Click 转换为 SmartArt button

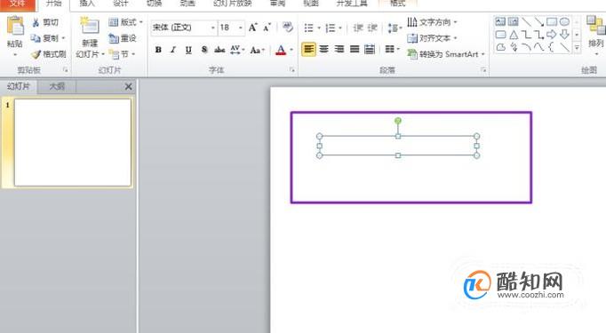(446, 54)
